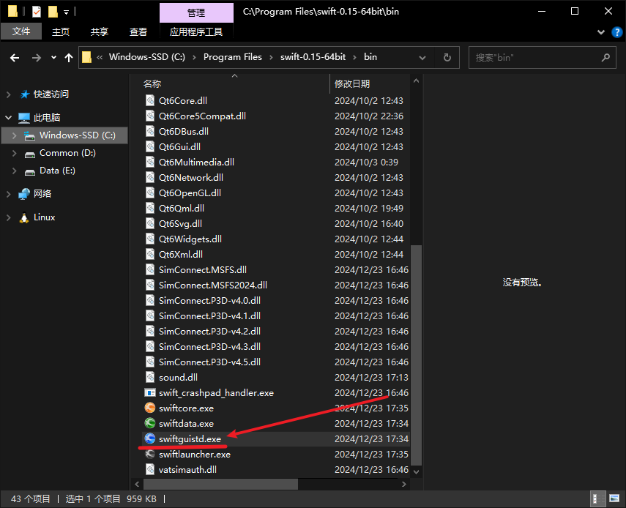Click the vertical scrollbar thumb

pos(416,355)
